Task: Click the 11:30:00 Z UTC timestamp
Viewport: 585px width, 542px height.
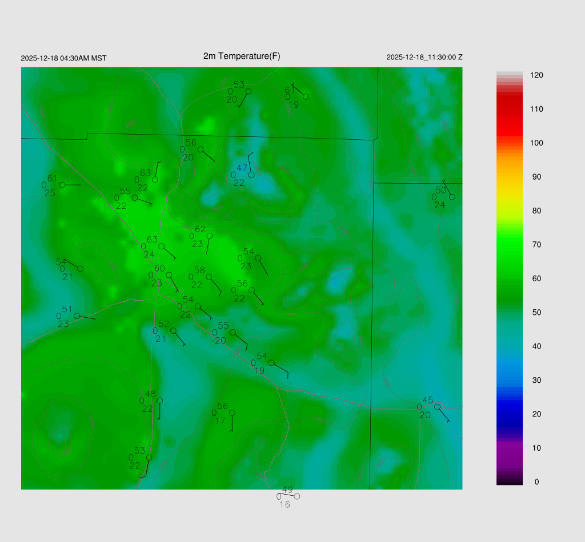Action: point(424,57)
